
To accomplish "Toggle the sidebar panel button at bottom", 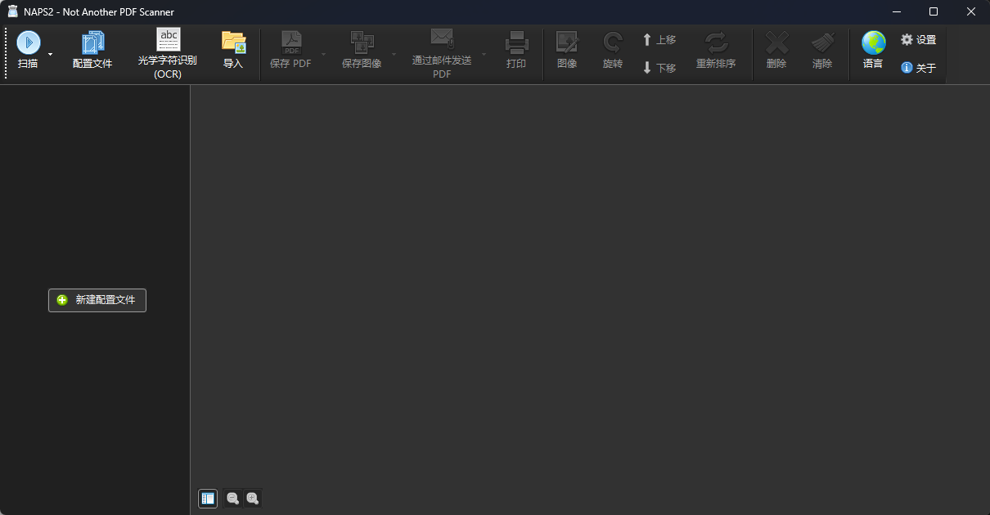I will point(208,498).
